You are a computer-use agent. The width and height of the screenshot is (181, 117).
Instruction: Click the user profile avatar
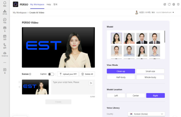[137, 13]
